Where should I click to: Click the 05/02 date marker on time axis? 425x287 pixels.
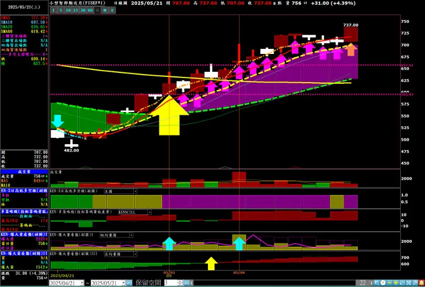169,273
